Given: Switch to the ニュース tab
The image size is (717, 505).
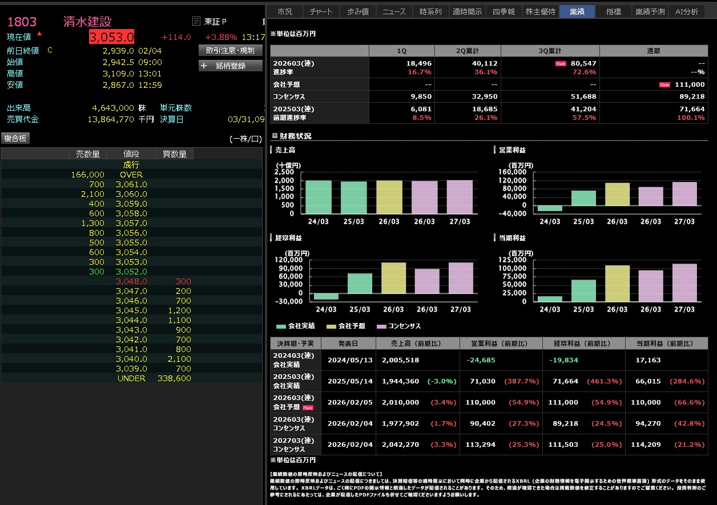Looking at the screenshot, I should point(394,11).
